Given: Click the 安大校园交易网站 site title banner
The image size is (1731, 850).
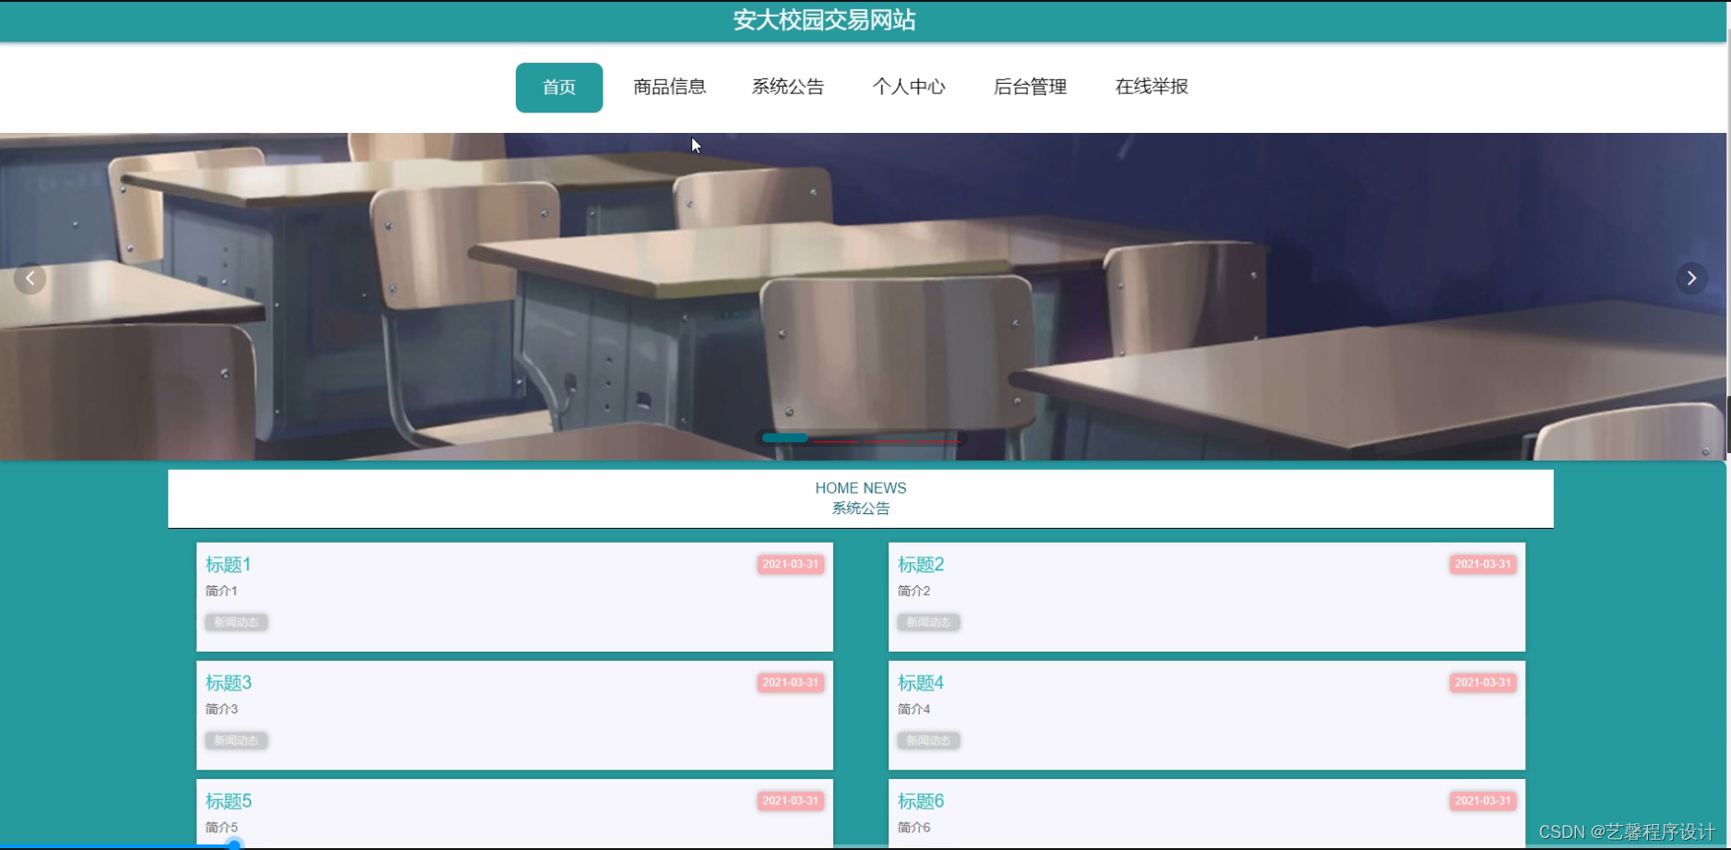Looking at the screenshot, I should [x=824, y=20].
